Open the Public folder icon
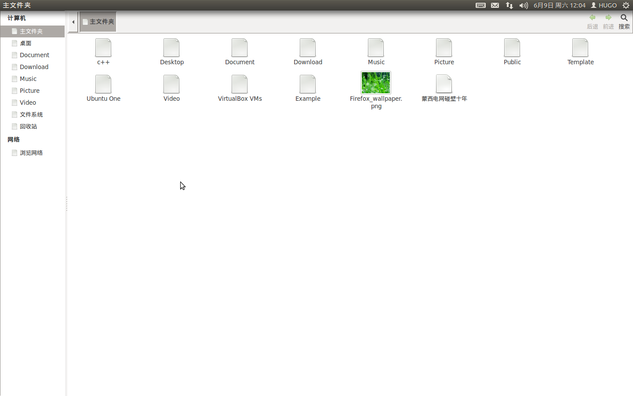Image resolution: width=633 pixels, height=396 pixels. pyautogui.click(x=512, y=48)
